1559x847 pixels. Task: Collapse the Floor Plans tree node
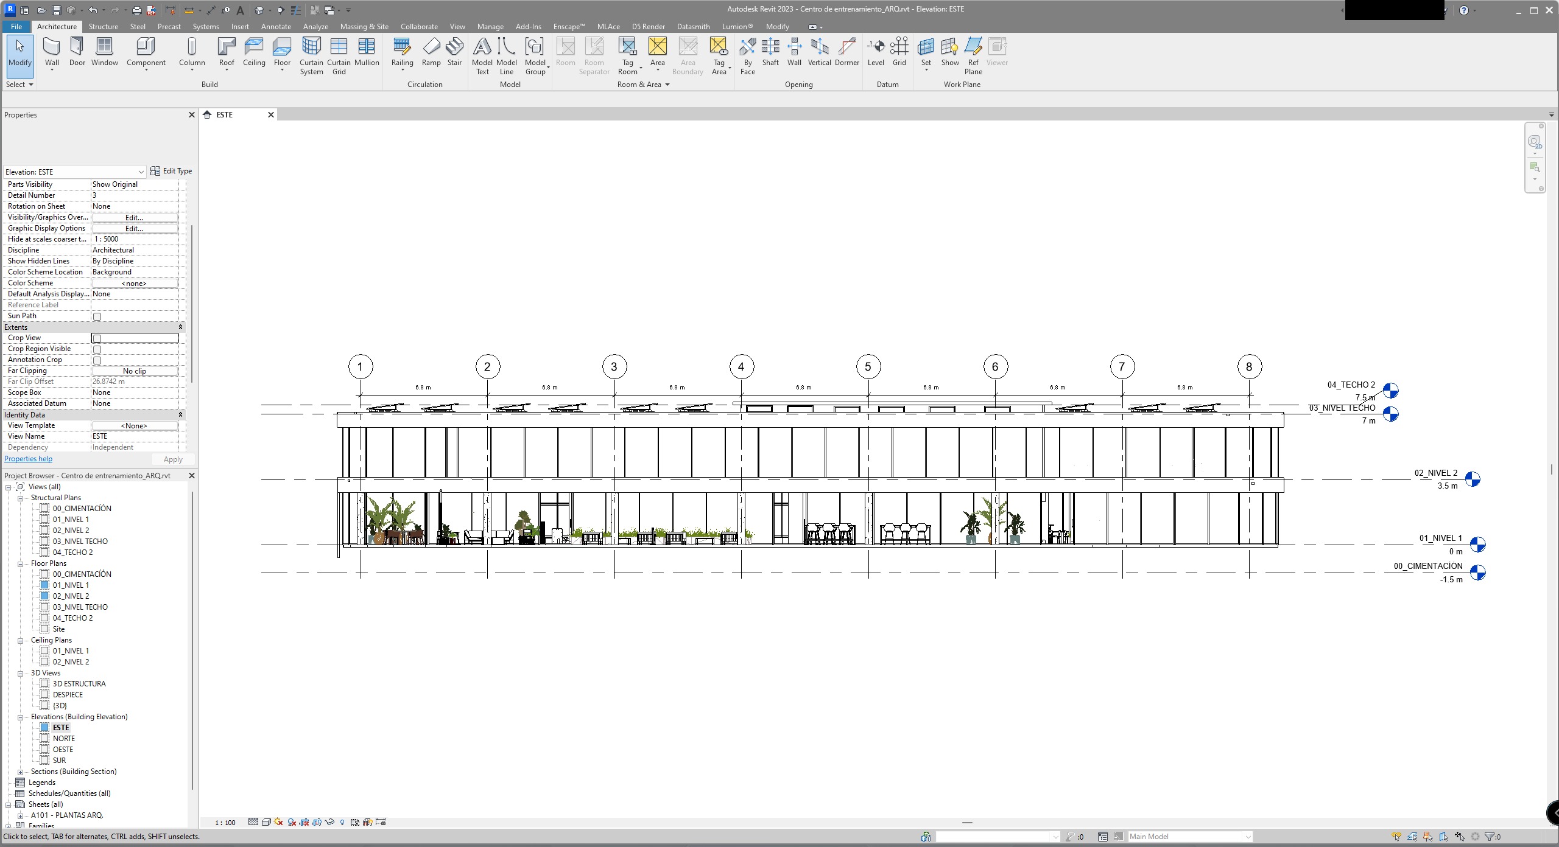tap(20, 564)
